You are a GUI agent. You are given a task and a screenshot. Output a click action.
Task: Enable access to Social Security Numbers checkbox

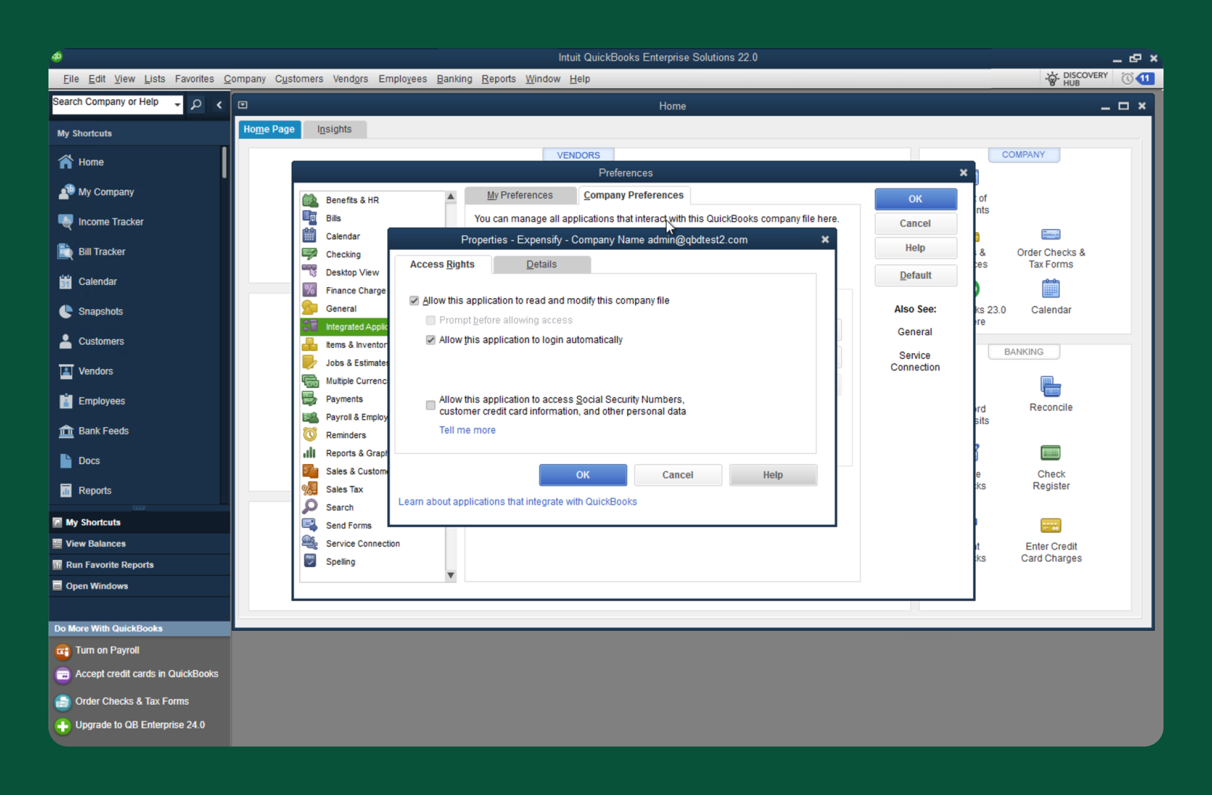click(x=430, y=405)
